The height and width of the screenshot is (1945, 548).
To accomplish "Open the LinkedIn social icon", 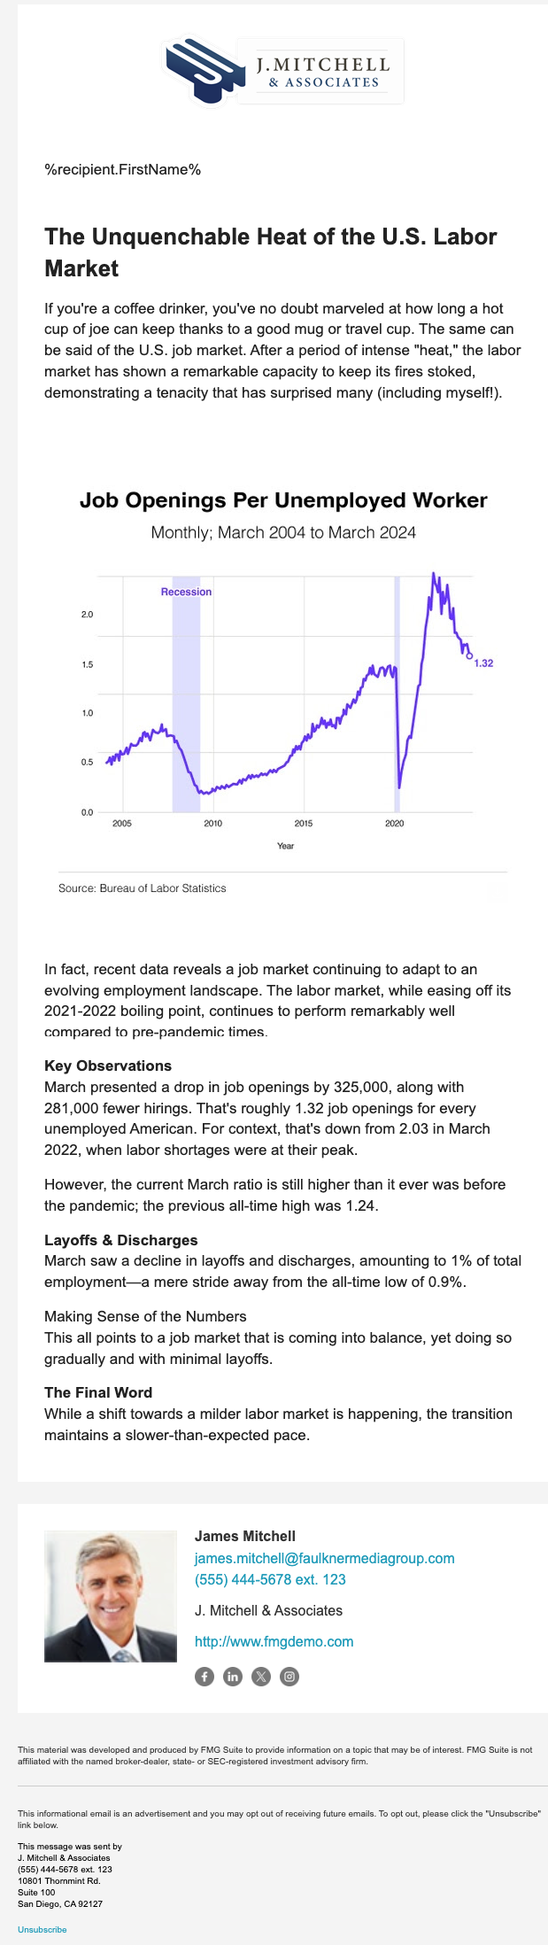I will [x=233, y=1676].
